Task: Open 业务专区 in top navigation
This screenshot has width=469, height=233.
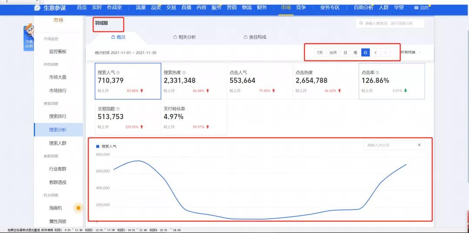Action: click(x=330, y=7)
